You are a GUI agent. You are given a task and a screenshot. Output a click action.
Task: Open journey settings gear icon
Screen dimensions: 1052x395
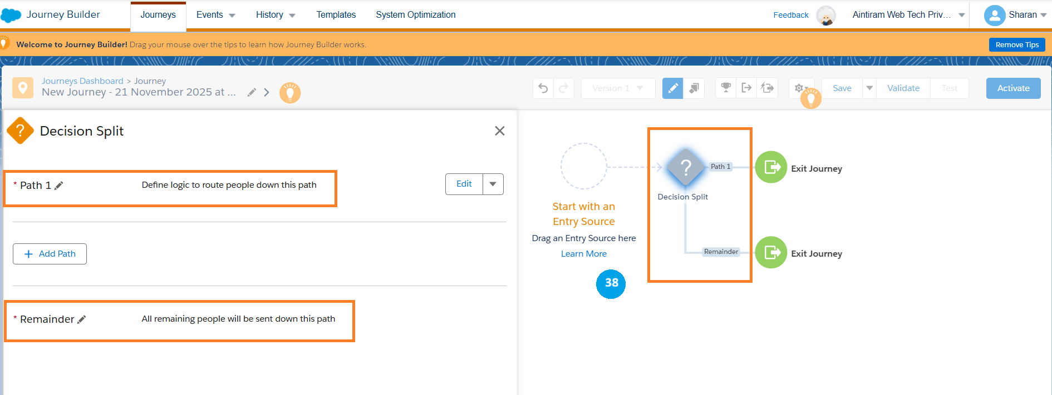coord(799,88)
